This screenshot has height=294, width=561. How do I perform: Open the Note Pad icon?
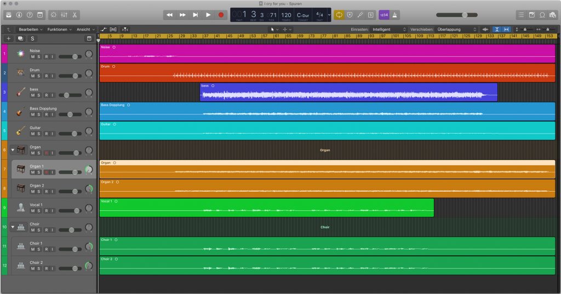tap(531, 15)
